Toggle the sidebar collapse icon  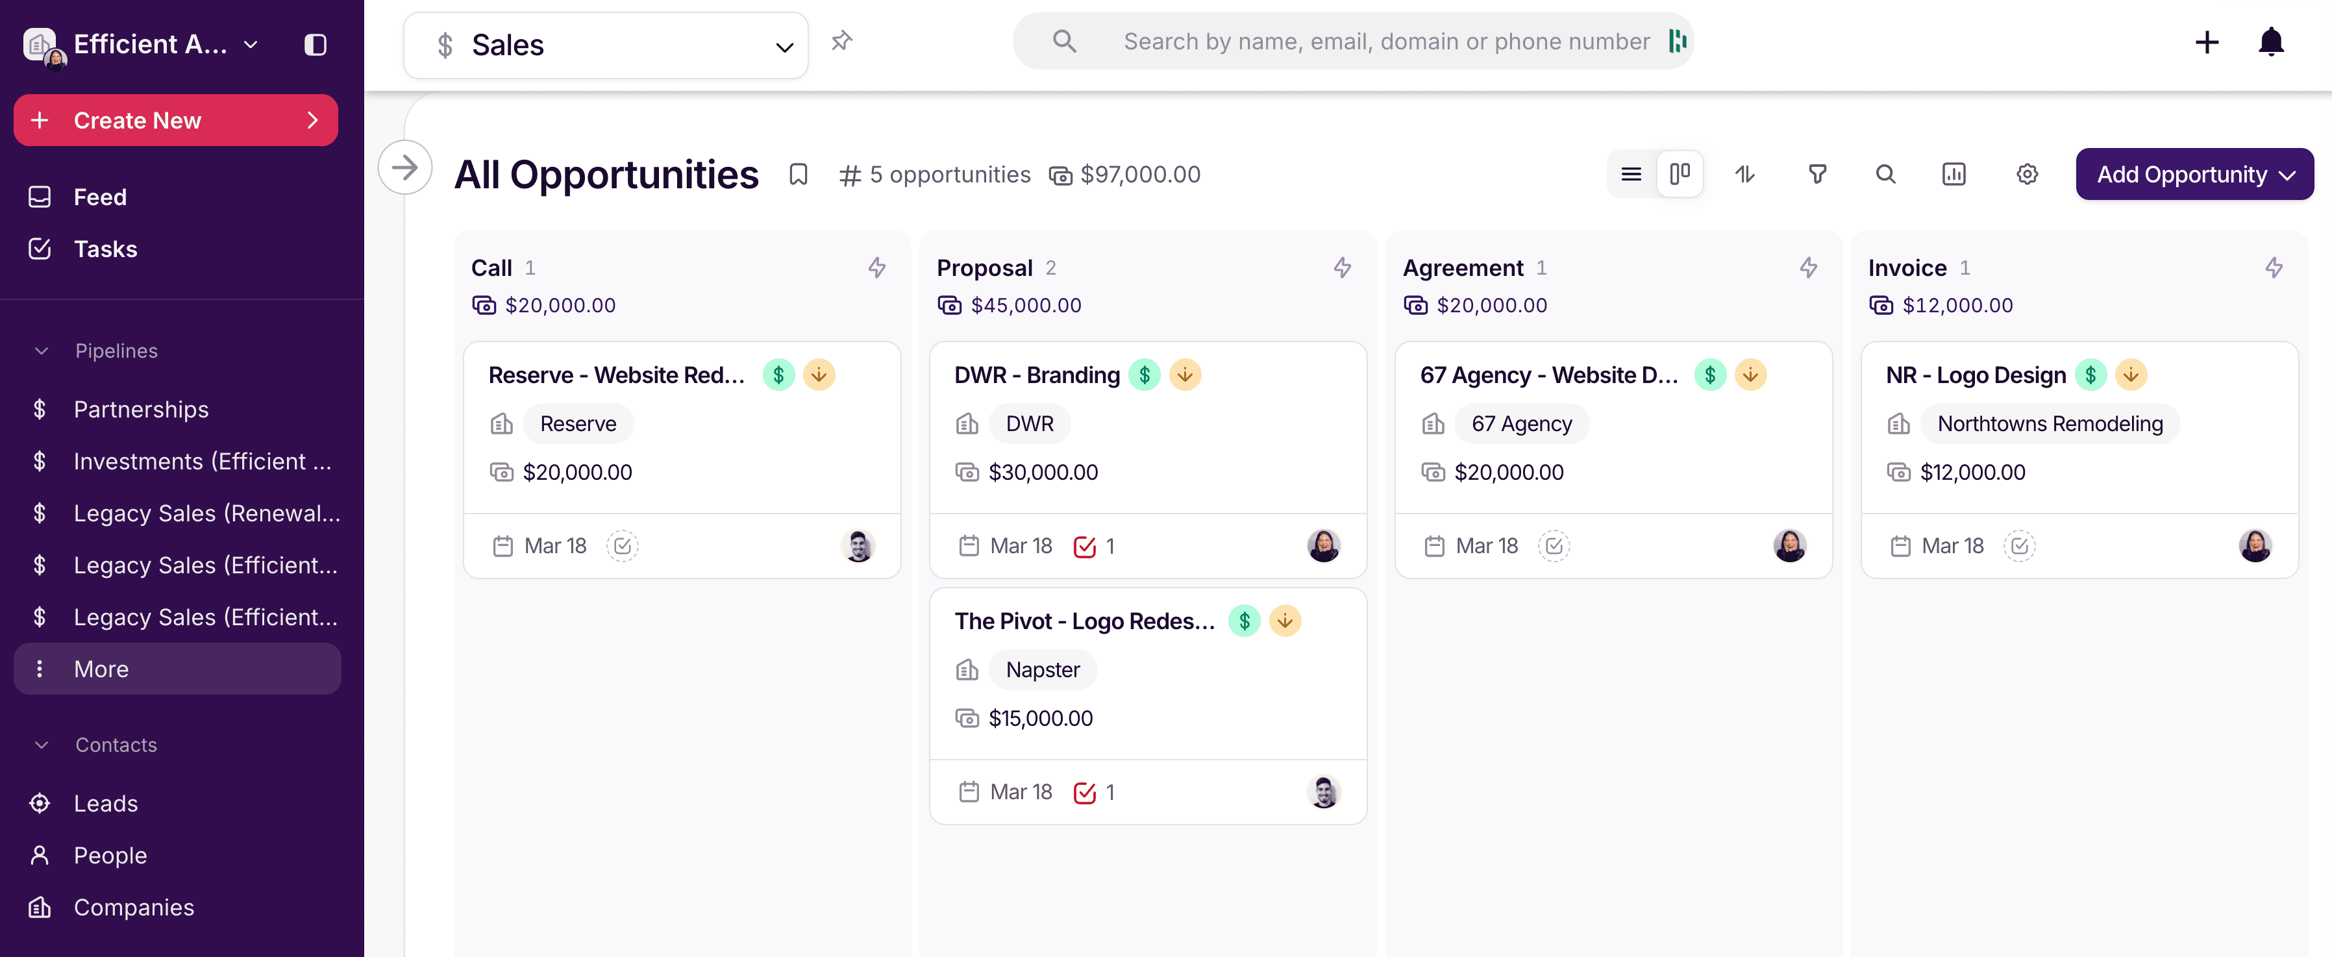tap(315, 44)
